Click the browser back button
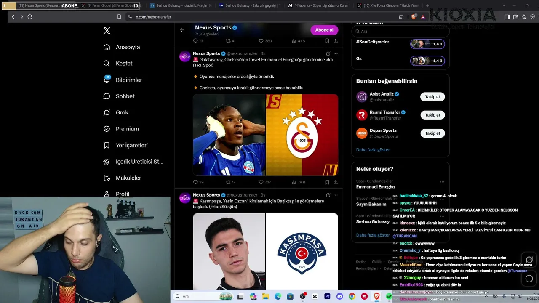 13,17
